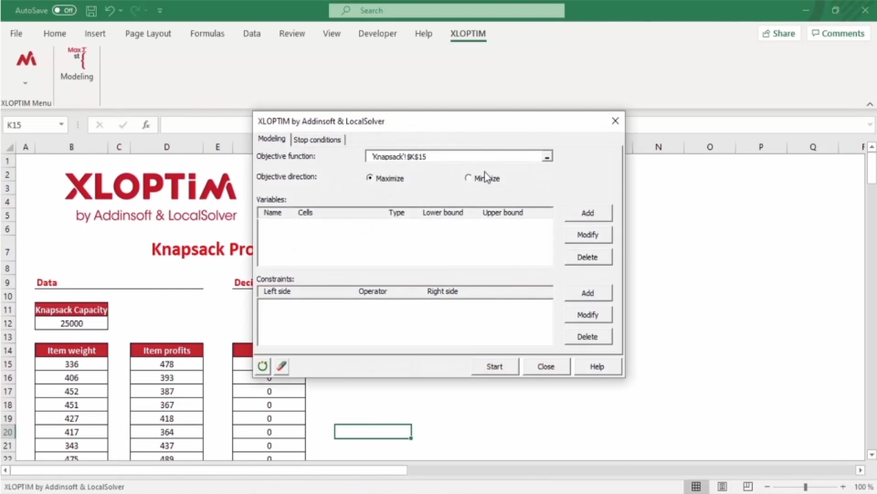Select the Knapsack Capacity value 25000

pos(71,323)
